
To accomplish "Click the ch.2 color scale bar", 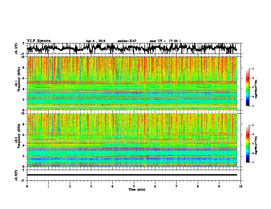I will point(247,144).
